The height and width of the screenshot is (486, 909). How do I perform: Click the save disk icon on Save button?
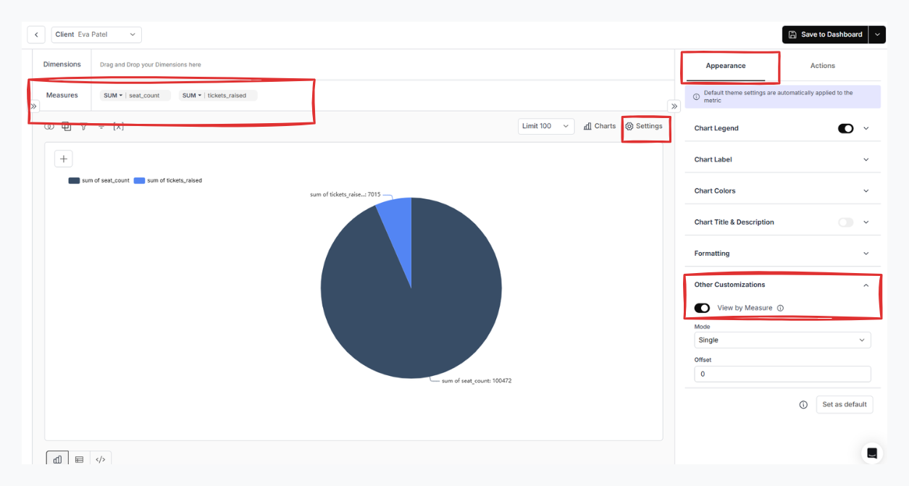(x=793, y=35)
